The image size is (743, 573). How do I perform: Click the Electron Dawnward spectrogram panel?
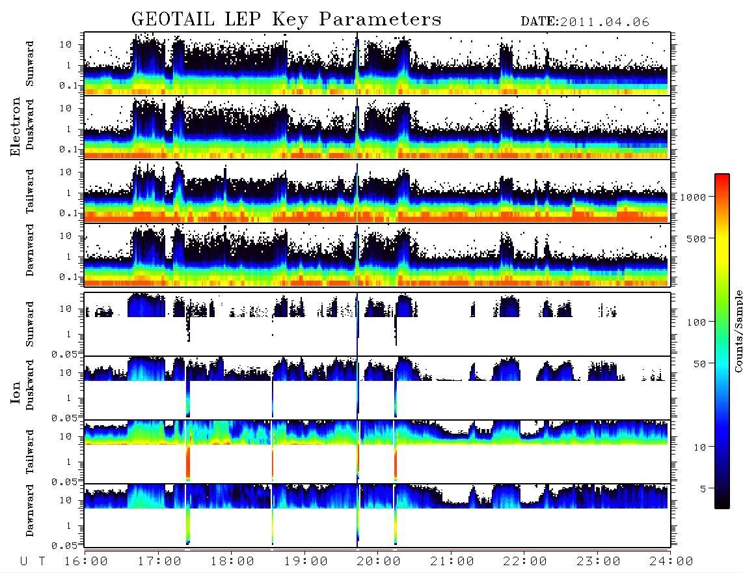tap(377, 255)
